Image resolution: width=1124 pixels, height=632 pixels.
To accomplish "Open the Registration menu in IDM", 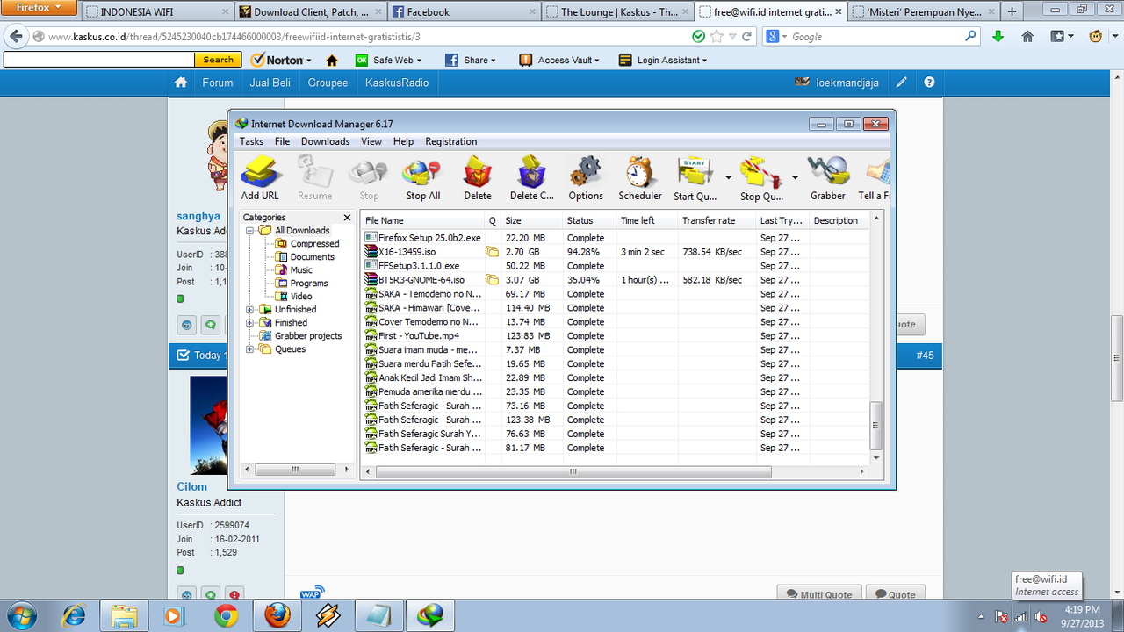I will tap(450, 141).
